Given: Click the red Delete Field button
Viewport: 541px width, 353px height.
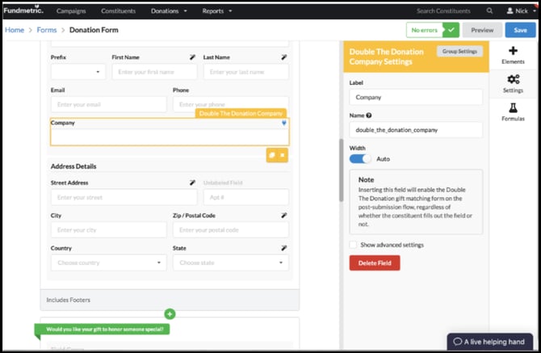Looking at the screenshot, I should (374, 263).
